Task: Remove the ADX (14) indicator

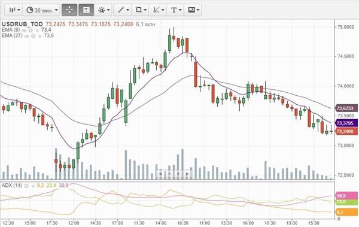Action: [33, 186]
